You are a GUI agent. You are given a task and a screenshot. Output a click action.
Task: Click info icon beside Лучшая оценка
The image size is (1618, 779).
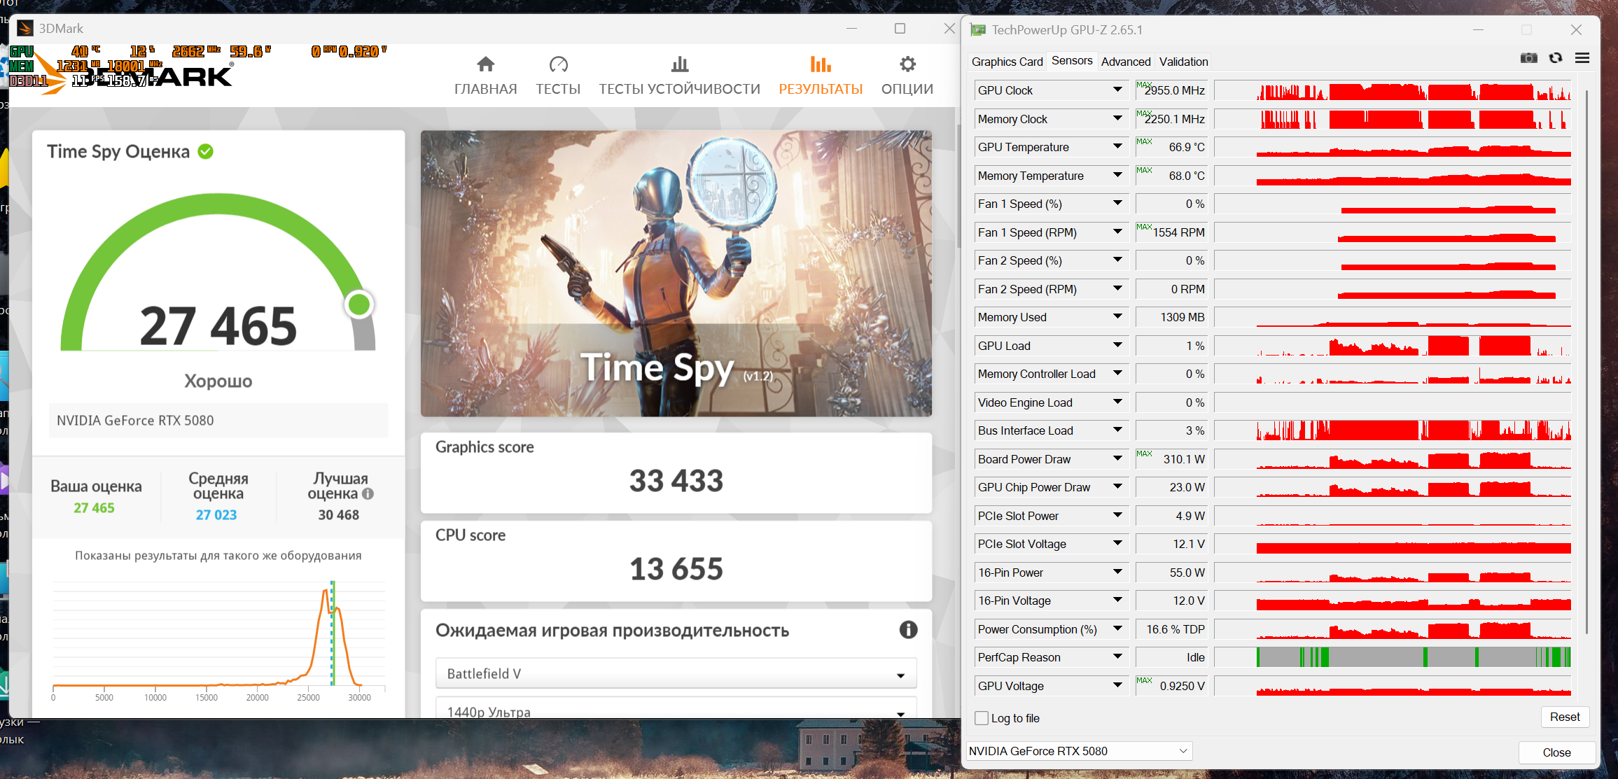pos(368,494)
